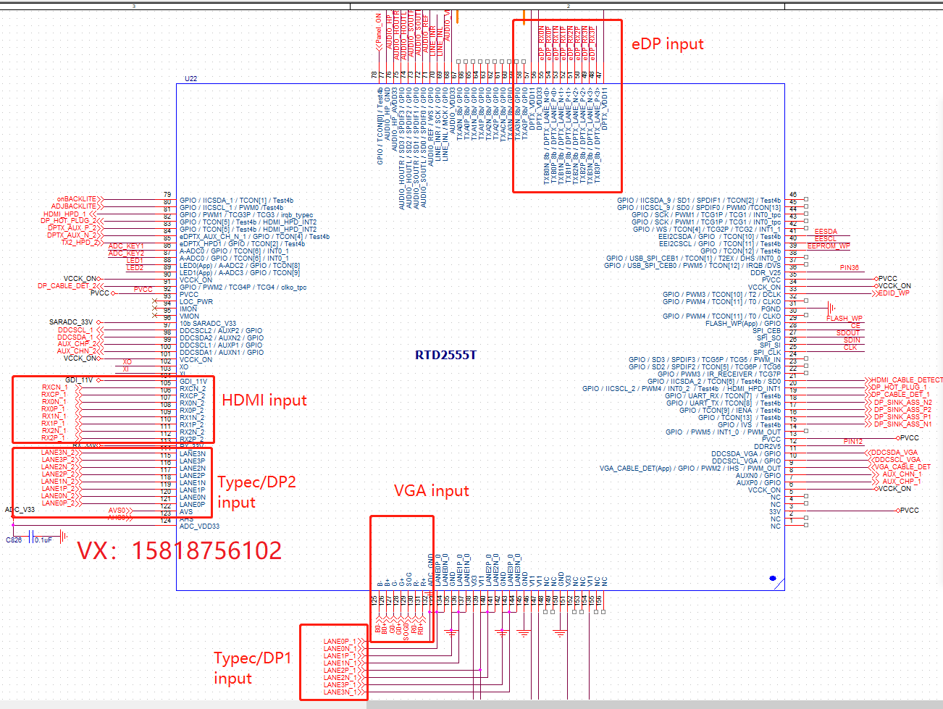The width and height of the screenshot is (943, 709).
Task: Click the VGA_CABLE_DET port label
Action: 901,467
